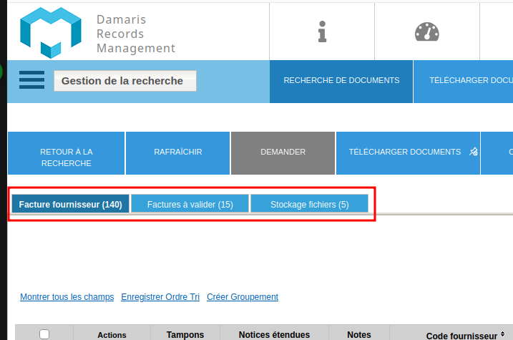Sort by Code fournisseur column arrows
513x340 pixels.
click(502, 334)
